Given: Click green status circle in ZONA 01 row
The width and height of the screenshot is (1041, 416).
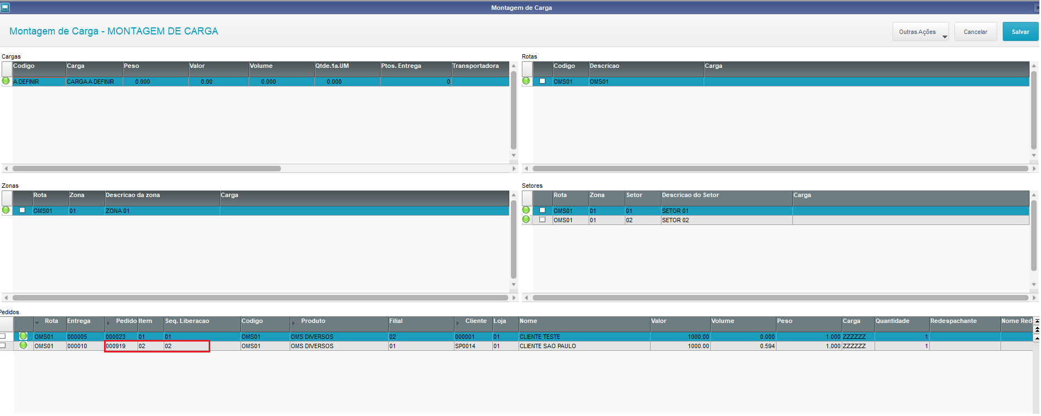Looking at the screenshot, I should click(x=6, y=210).
